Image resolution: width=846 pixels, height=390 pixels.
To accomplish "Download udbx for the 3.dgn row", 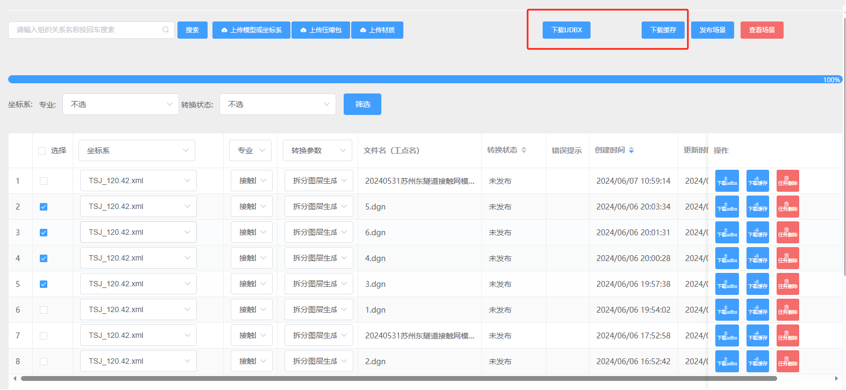I will [x=727, y=284].
